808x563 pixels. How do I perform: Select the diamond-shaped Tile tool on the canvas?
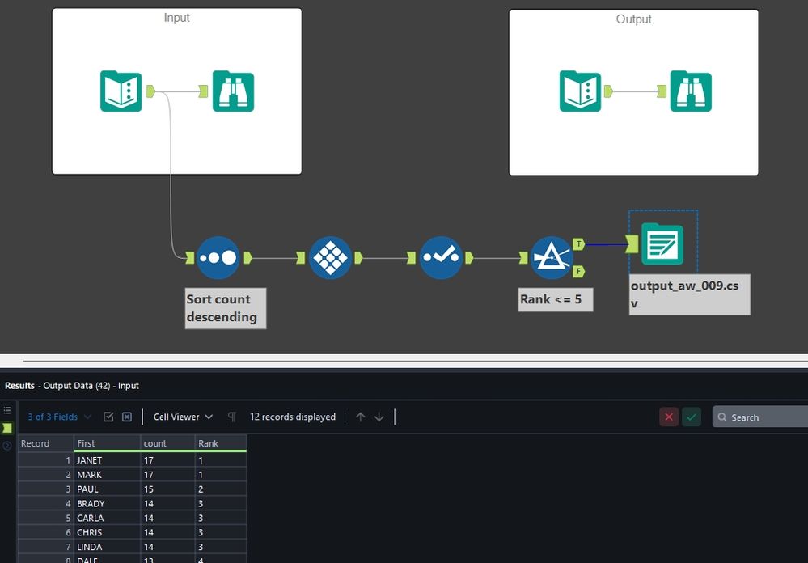coord(330,257)
